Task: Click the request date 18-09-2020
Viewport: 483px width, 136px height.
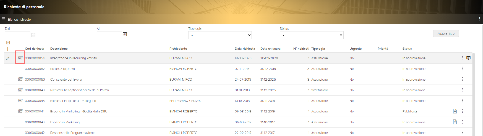Action: coord(243,58)
